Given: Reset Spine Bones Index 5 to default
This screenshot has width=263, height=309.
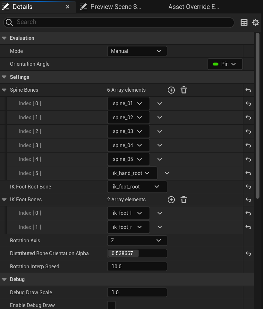Looking at the screenshot, I should 248,173.
